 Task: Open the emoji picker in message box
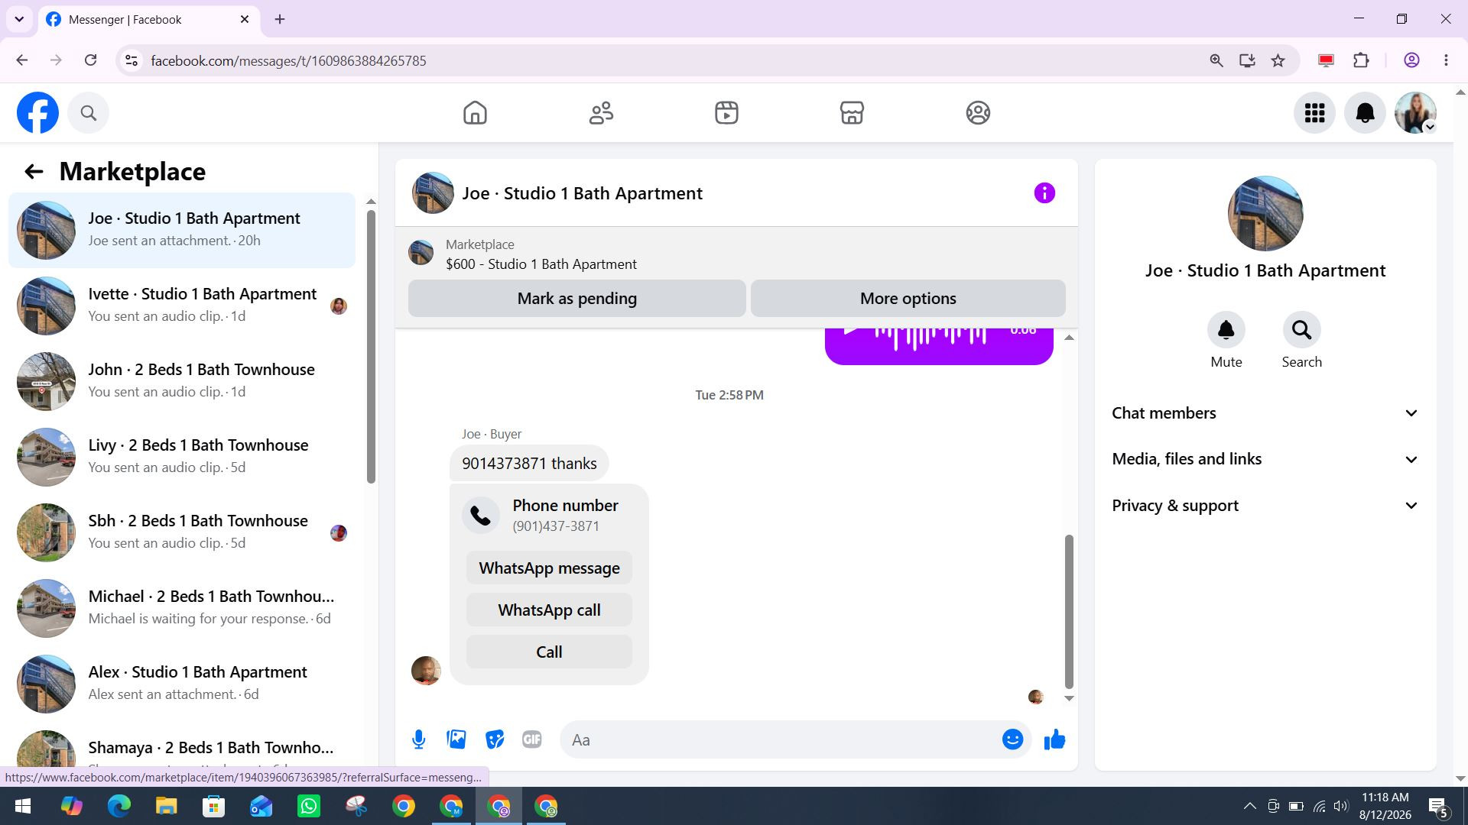coord(1012,739)
